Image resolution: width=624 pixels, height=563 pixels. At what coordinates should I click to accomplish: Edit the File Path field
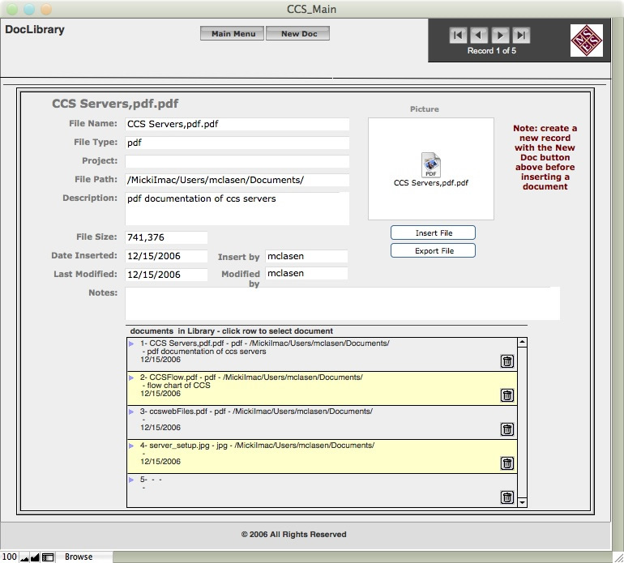[x=237, y=180]
